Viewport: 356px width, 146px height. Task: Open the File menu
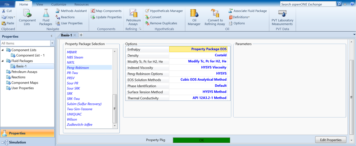pos(7,4)
